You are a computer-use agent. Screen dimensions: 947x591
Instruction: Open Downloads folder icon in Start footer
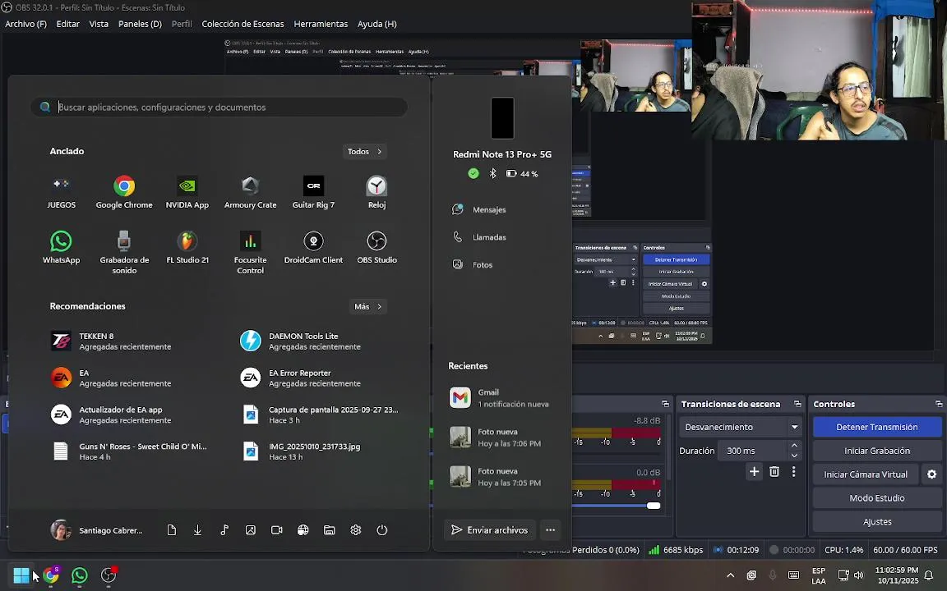(x=197, y=530)
